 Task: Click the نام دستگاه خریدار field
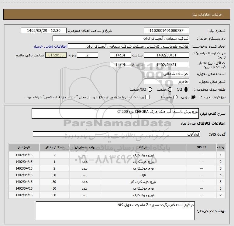pos(121,39)
